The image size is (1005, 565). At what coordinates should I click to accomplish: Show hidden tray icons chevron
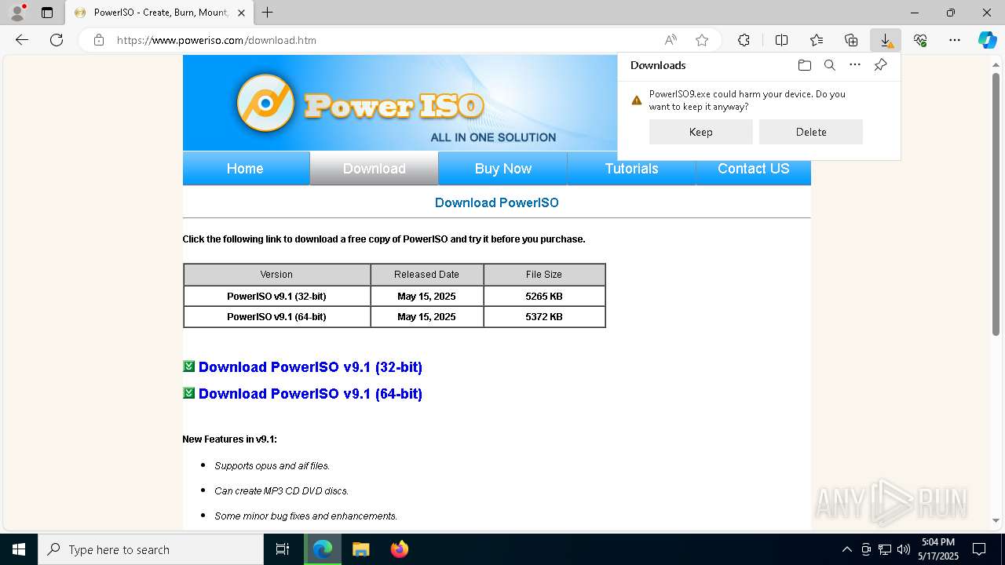pos(846,549)
